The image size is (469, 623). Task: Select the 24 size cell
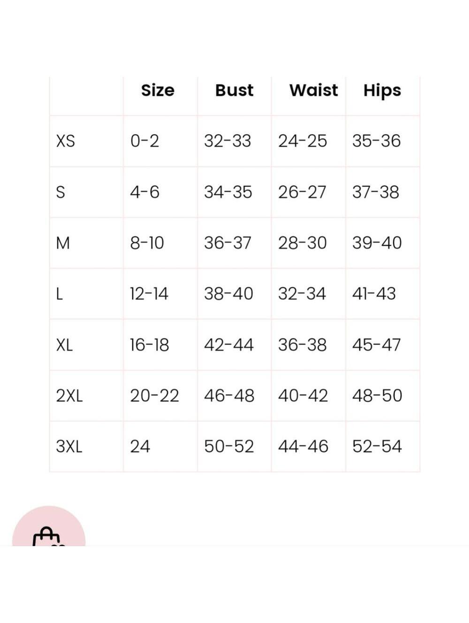140,446
